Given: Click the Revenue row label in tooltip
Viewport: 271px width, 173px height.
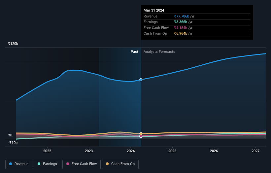Looking at the screenshot, I should (151, 16).
